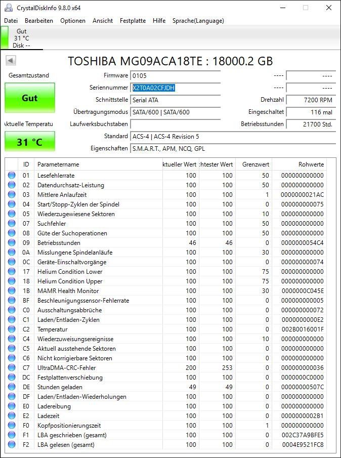Click the status orb for Helium Condition Lower
Viewport: 341px width, 458px height.
tap(12, 272)
